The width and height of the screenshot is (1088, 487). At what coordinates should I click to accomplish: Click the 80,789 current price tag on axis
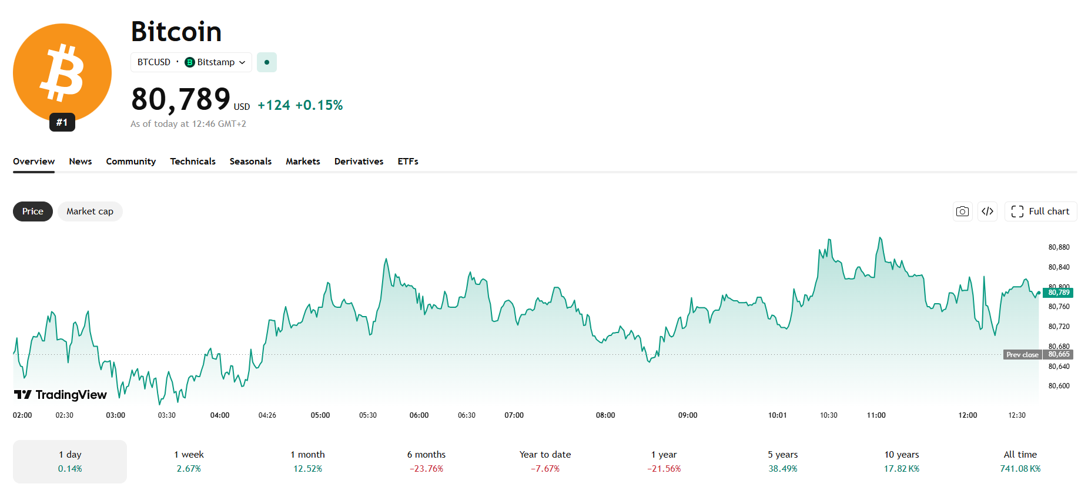pos(1059,293)
